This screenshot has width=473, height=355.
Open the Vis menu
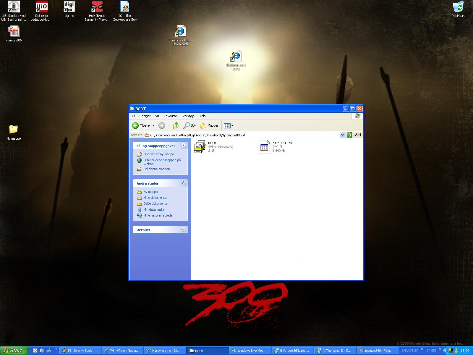tap(157, 116)
